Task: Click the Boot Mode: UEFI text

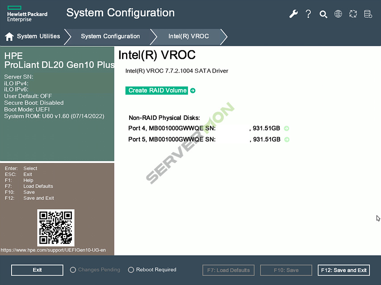Action: 27,110
